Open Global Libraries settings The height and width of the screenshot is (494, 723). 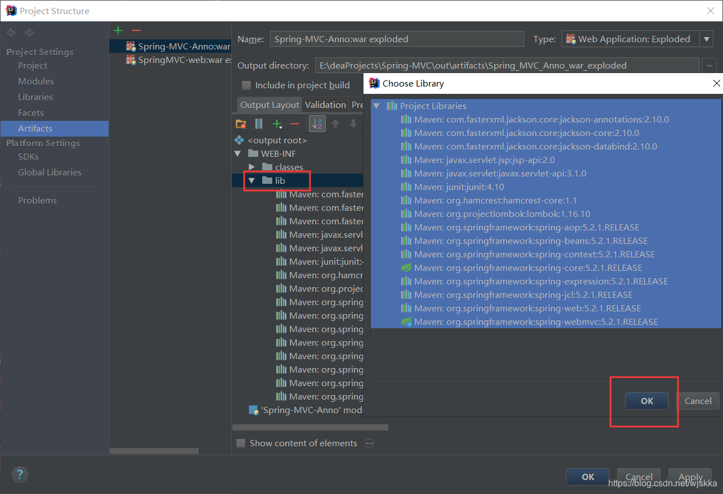pos(50,173)
